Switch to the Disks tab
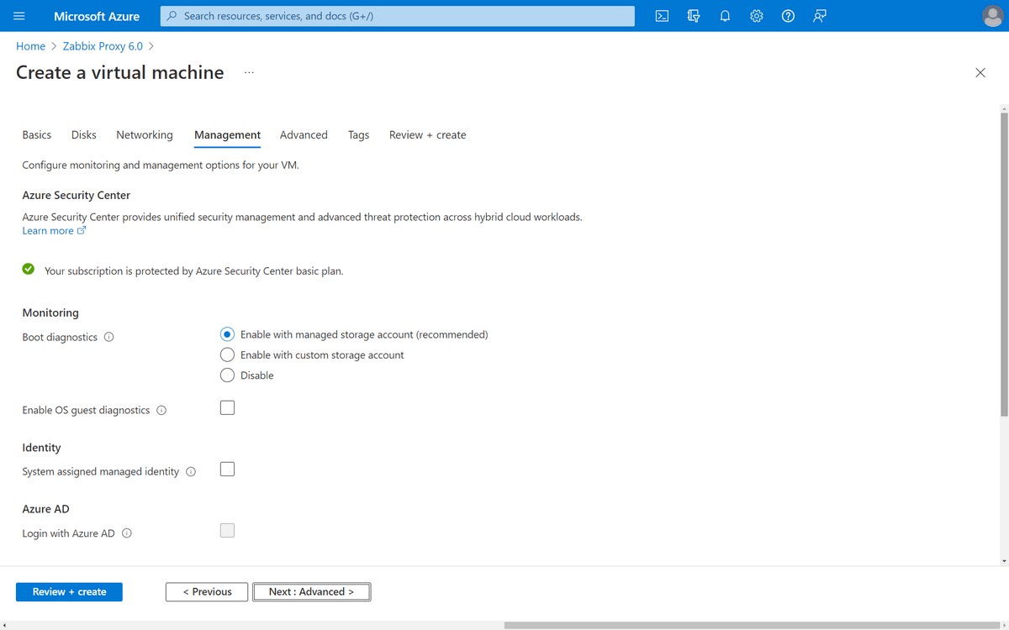Viewport: 1009px width, 630px height. (x=84, y=134)
